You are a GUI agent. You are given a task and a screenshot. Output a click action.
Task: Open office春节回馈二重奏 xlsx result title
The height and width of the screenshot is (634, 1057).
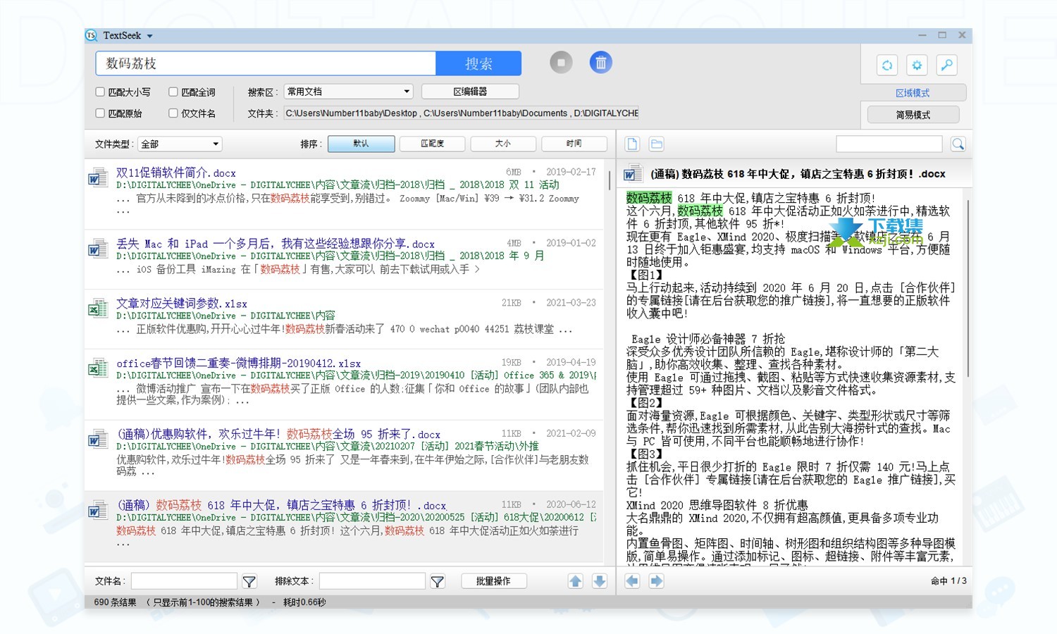238,363
